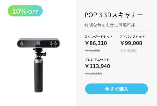Click the ¥113,940 premium set price
This screenshot has height=106, width=157.
[x=97, y=66]
